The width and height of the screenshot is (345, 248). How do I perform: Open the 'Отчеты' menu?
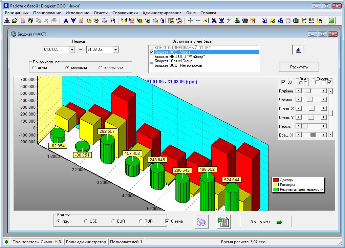point(101,13)
